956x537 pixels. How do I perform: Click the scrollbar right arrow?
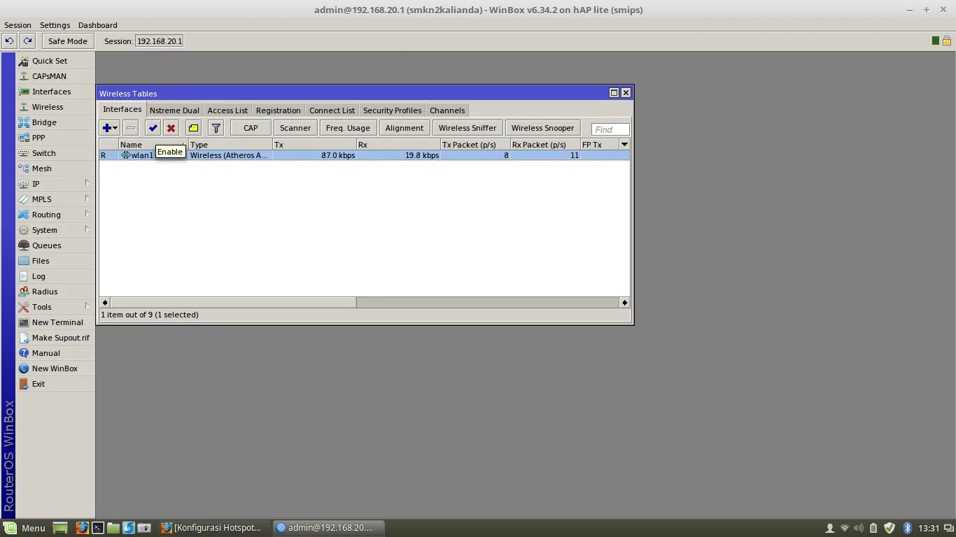(624, 303)
